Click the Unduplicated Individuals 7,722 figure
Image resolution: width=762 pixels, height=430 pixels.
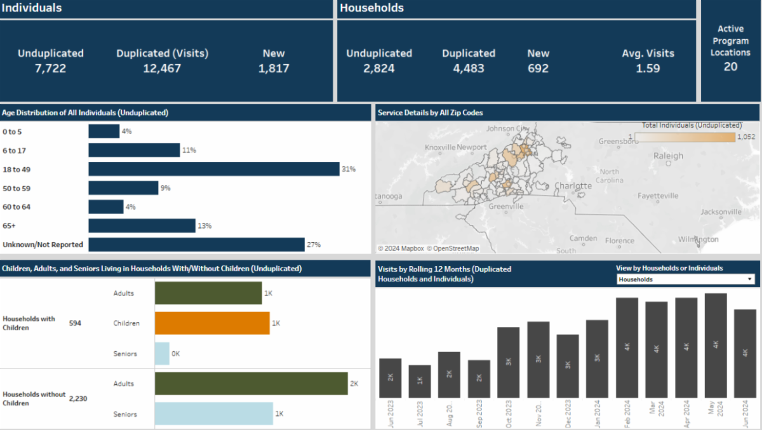(51, 68)
